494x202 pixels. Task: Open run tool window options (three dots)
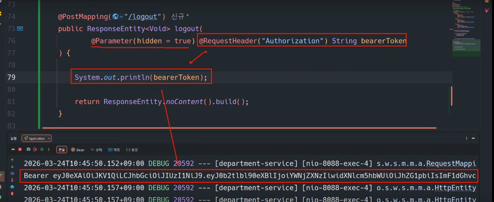tap(467, 138)
